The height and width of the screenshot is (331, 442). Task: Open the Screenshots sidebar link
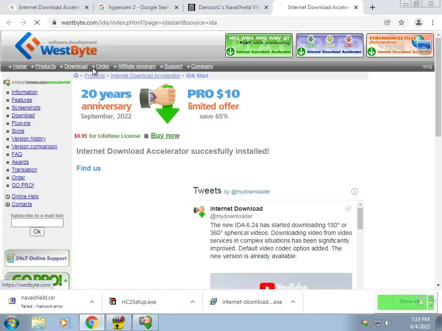point(26,107)
